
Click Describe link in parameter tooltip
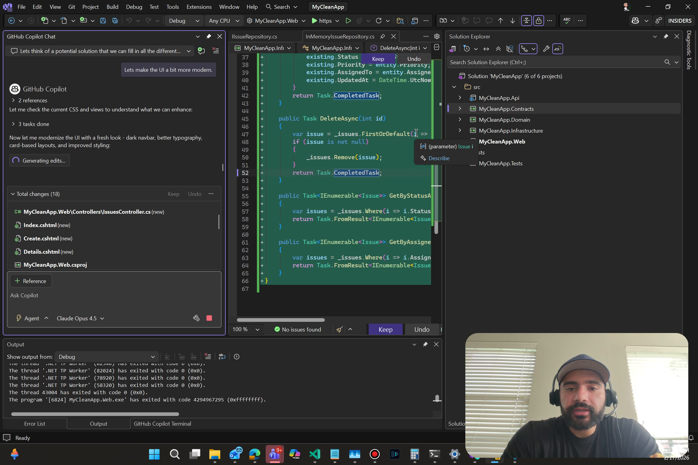439,158
